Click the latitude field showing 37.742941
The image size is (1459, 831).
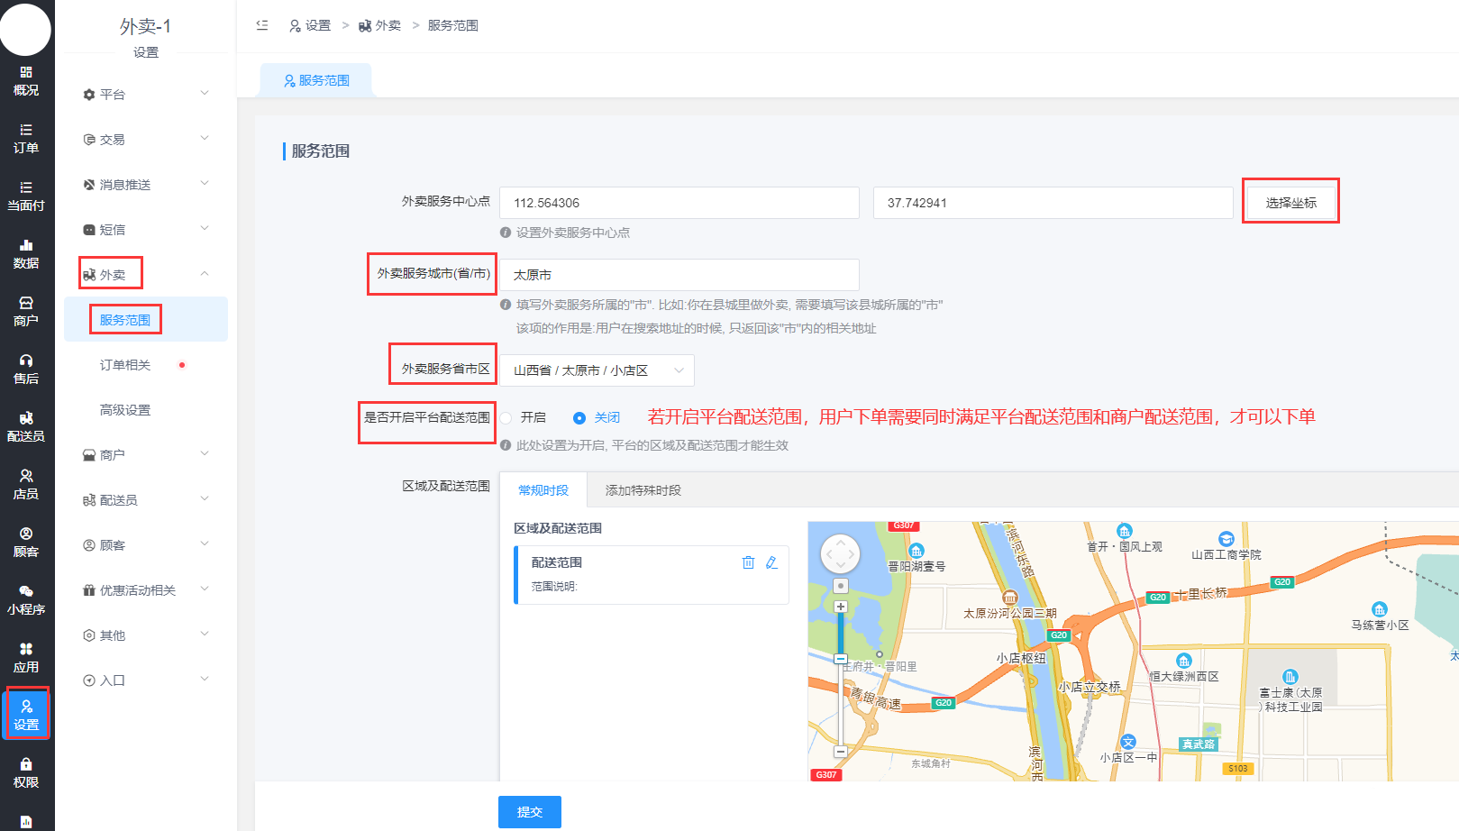coord(1053,203)
